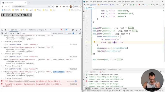Screen dimensions: 165x92
Task: Close the DevTools panel
Action: (80, 30)
